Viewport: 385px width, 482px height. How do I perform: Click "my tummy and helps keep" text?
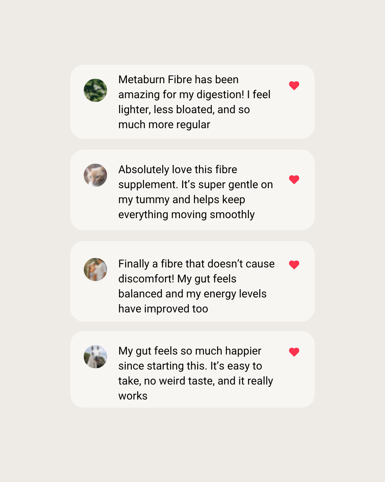pos(181,200)
